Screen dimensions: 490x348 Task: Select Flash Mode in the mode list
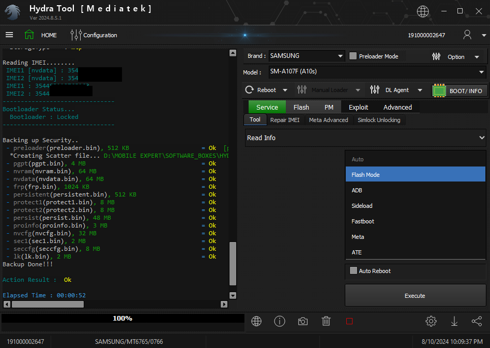point(416,174)
